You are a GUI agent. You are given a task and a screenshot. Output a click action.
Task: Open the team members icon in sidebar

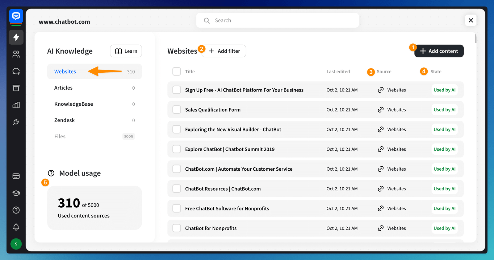coord(16,54)
